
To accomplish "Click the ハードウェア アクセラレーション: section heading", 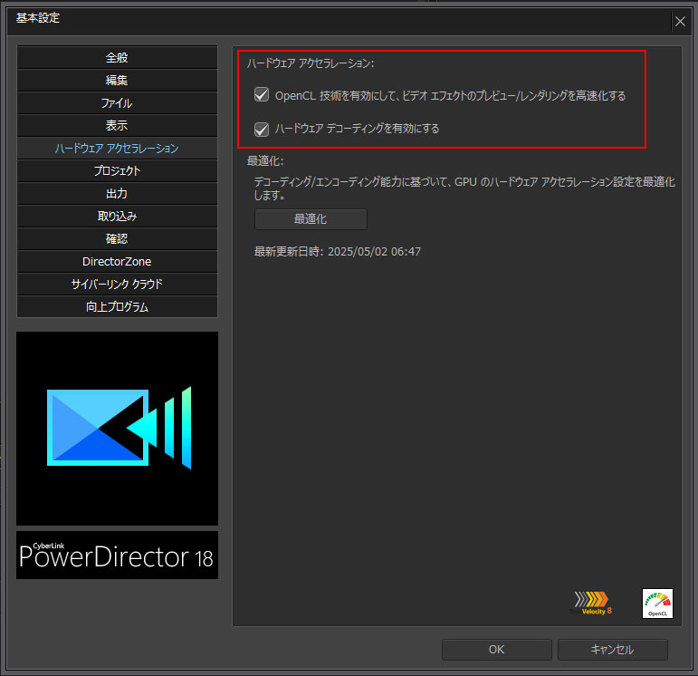I will coord(311,63).
